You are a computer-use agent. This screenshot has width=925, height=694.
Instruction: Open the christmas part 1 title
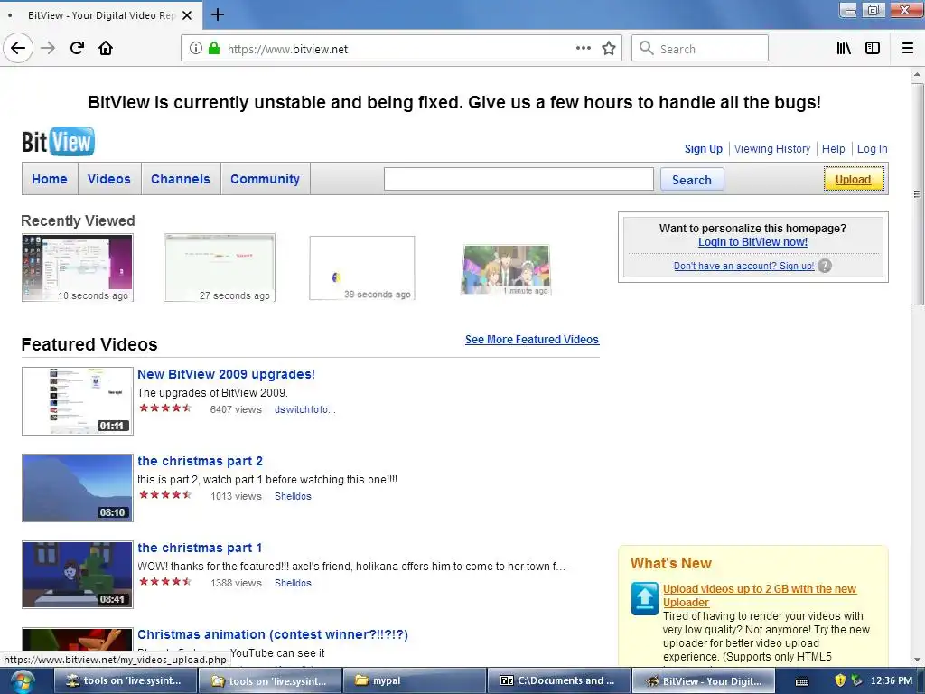[x=200, y=548]
